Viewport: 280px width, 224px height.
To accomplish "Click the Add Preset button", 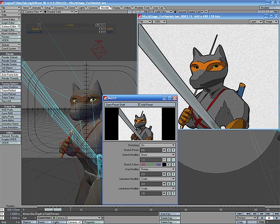I will point(158,105).
